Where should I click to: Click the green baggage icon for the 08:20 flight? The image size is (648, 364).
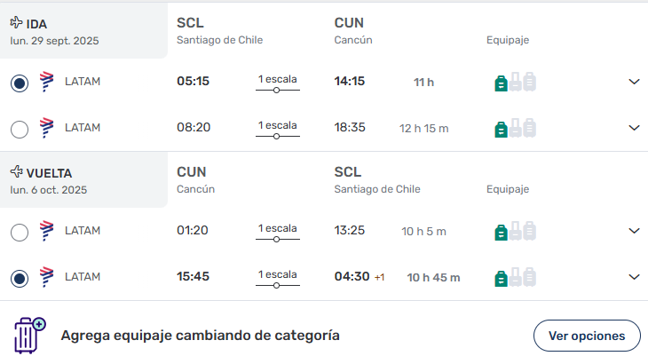[501, 130]
